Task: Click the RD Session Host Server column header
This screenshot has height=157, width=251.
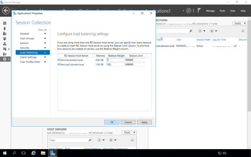Action: pos(76,56)
